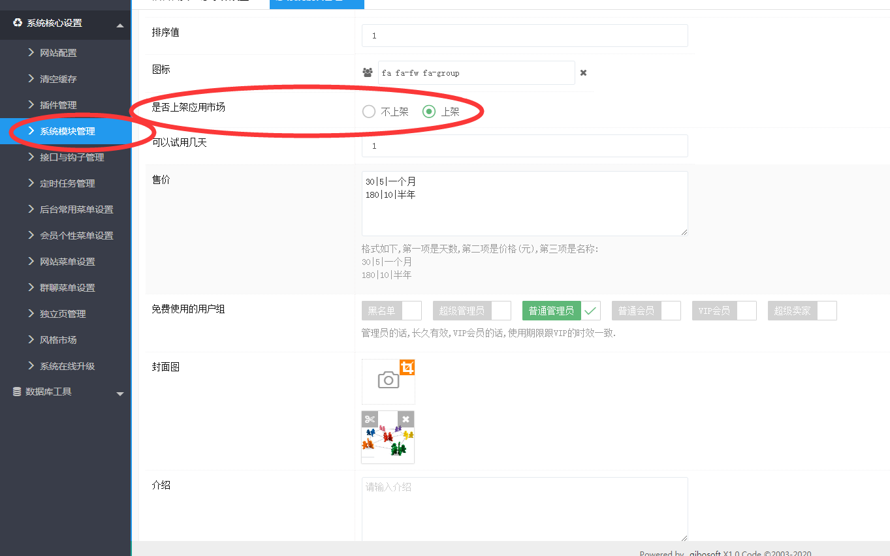The image size is (890, 556).
Task: Click the 售价 pricing text area
Action: tap(524, 204)
